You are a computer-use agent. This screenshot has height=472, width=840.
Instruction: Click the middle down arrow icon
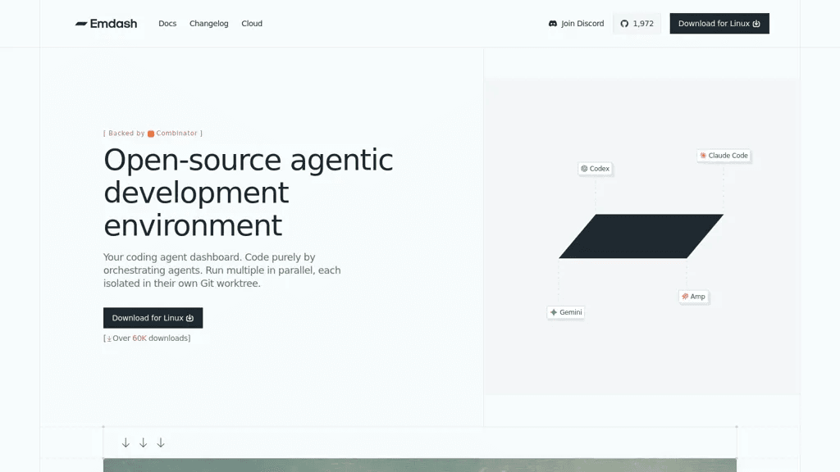tap(143, 442)
